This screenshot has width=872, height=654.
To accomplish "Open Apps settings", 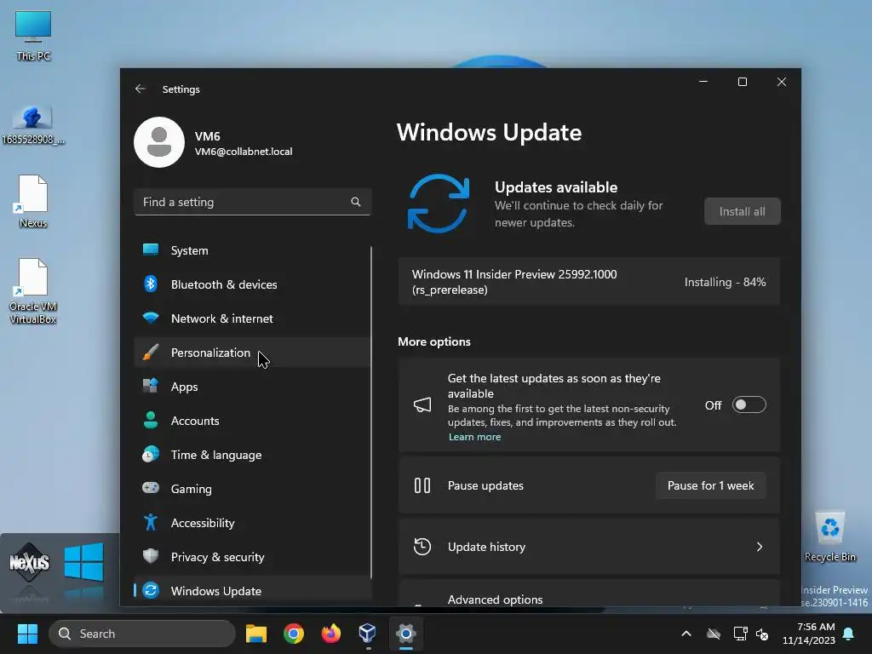I will pos(252,387).
